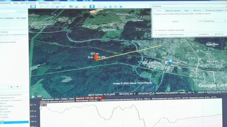Click the search button beside search field
This screenshot has width=227, height=127.
pyautogui.click(x=22, y=11)
